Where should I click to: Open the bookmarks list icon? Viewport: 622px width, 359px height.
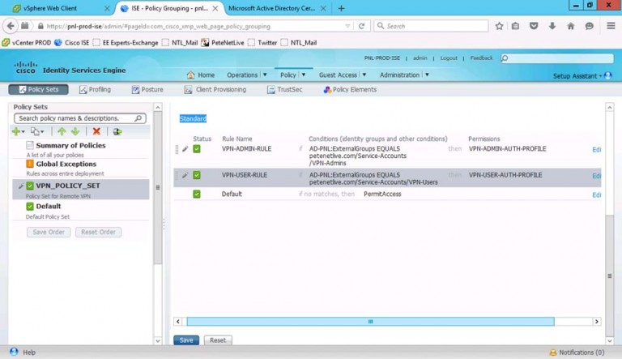coord(515,26)
